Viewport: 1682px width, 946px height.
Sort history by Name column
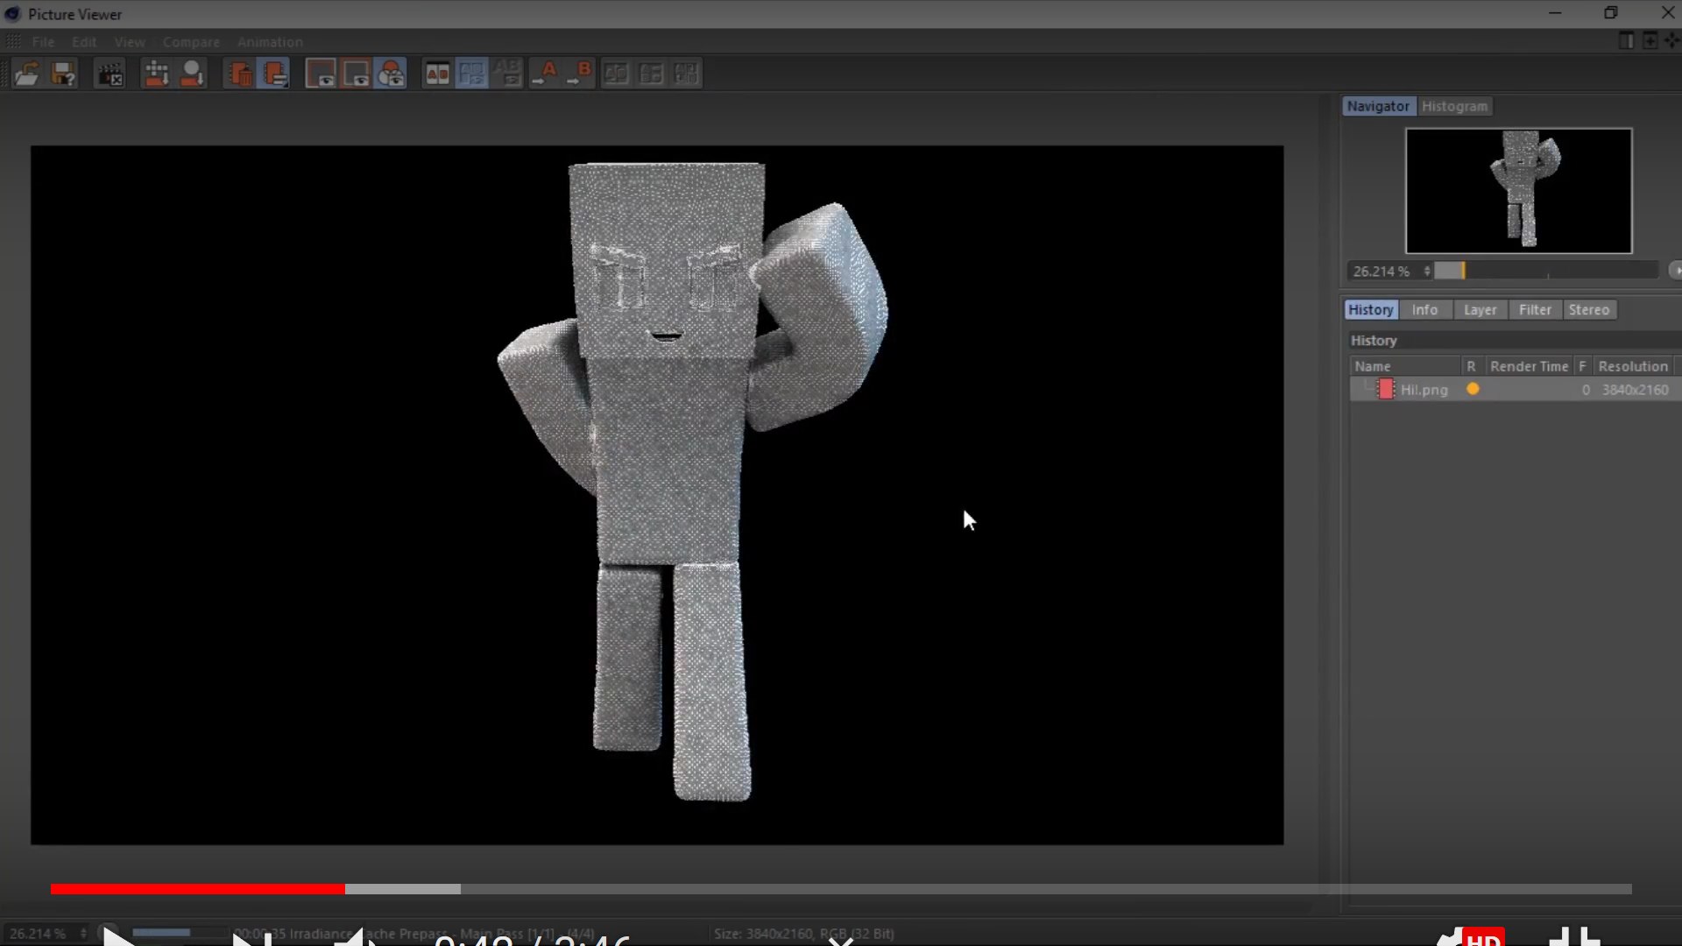click(1405, 367)
